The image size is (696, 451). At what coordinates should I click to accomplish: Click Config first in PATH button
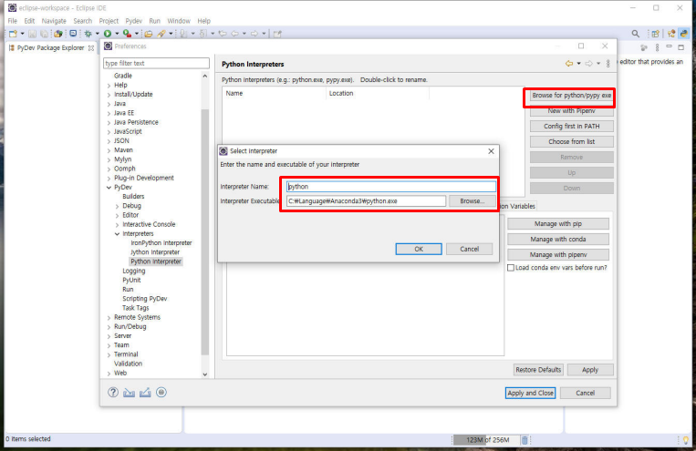click(572, 127)
